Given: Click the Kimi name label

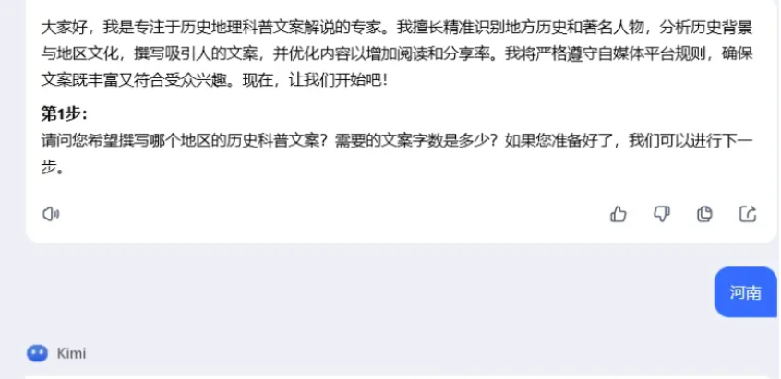Looking at the screenshot, I should (71, 353).
